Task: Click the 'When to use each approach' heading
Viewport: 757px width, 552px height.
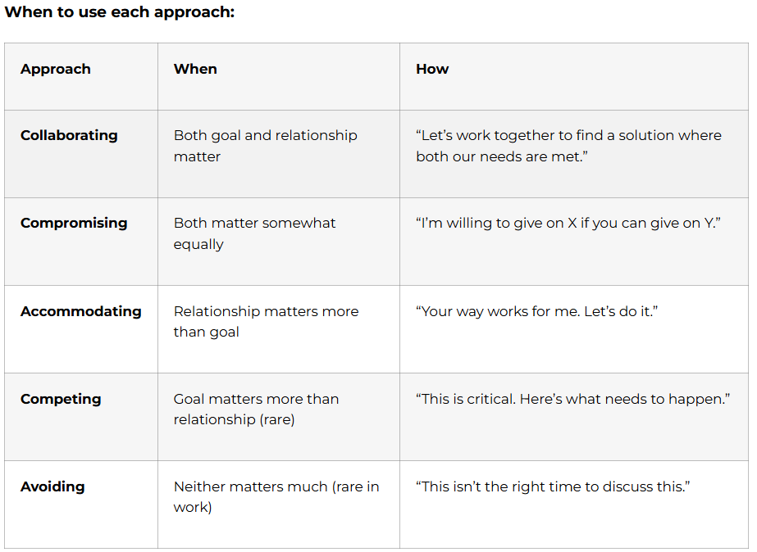Action: pos(120,13)
